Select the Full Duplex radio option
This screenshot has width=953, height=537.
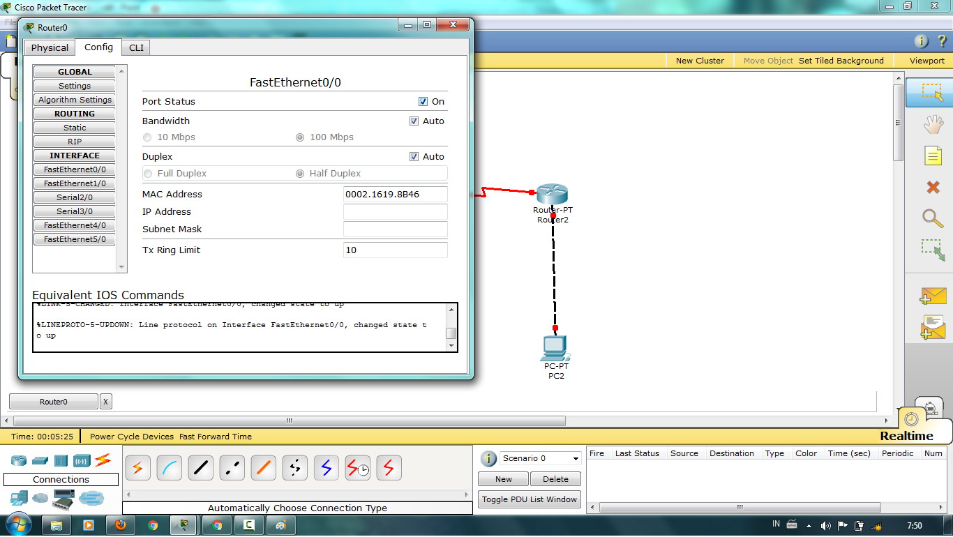pos(147,174)
